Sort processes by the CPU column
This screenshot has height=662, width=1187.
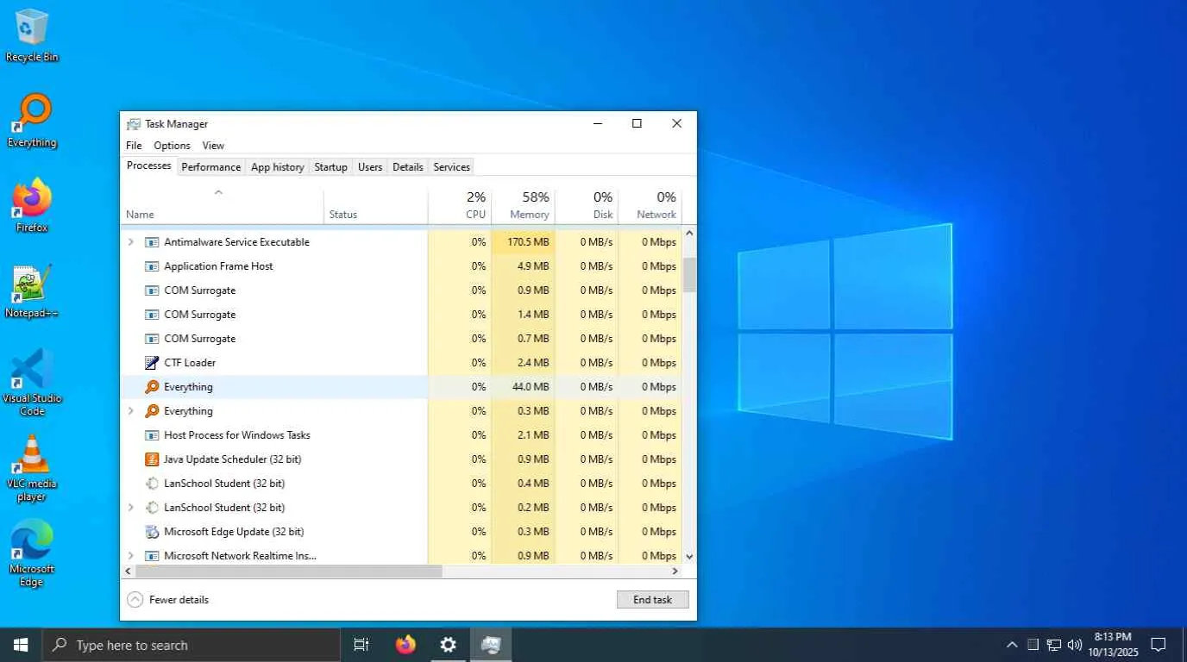coord(460,206)
